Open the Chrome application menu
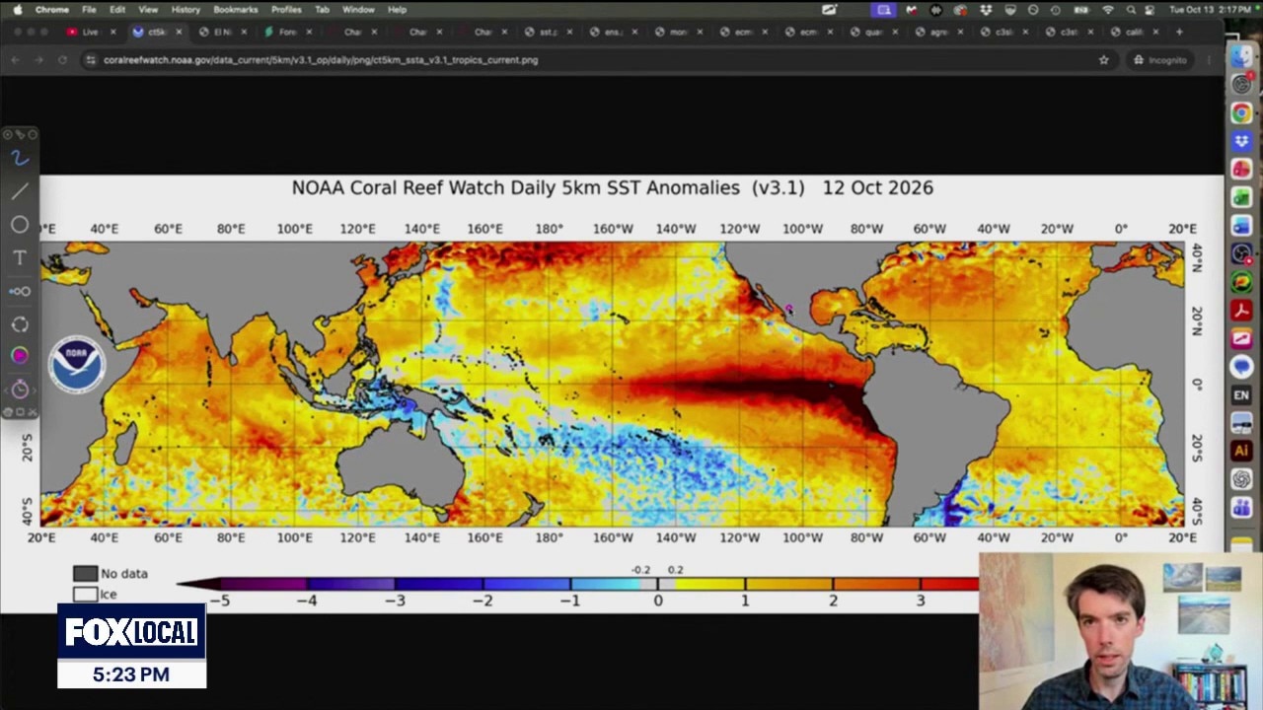This screenshot has height=710, width=1263. [51, 10]
